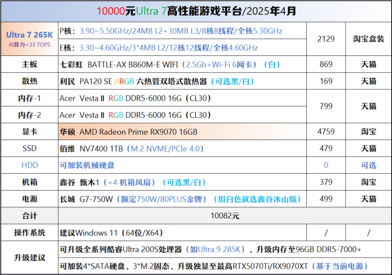Select the SSD row header

(x=29, y=149)
